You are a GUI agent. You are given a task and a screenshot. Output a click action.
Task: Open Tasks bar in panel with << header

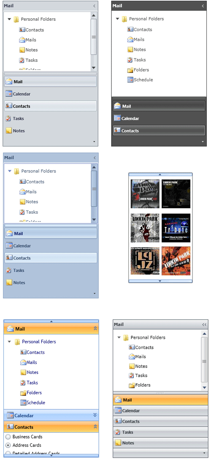(160, 432)
